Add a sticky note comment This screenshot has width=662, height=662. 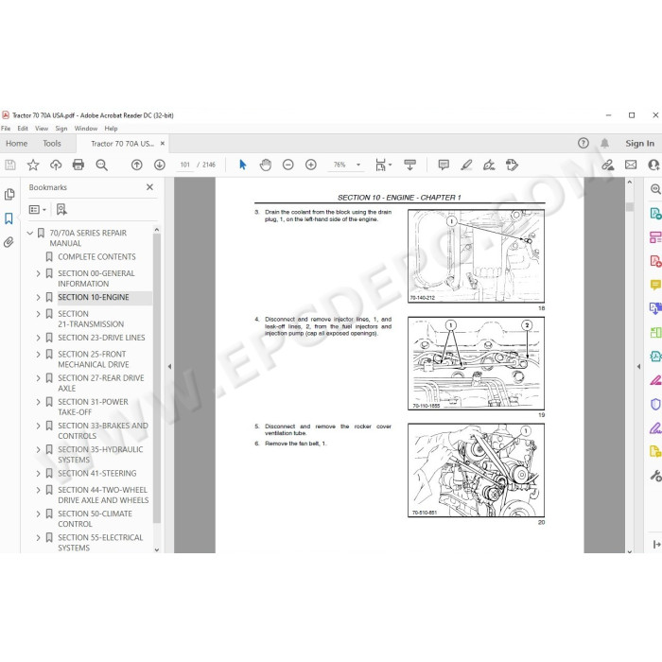click(444, 165)
